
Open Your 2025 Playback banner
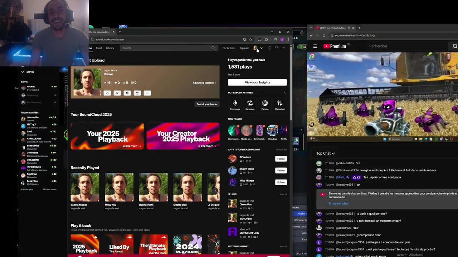(x=107, y=136)
